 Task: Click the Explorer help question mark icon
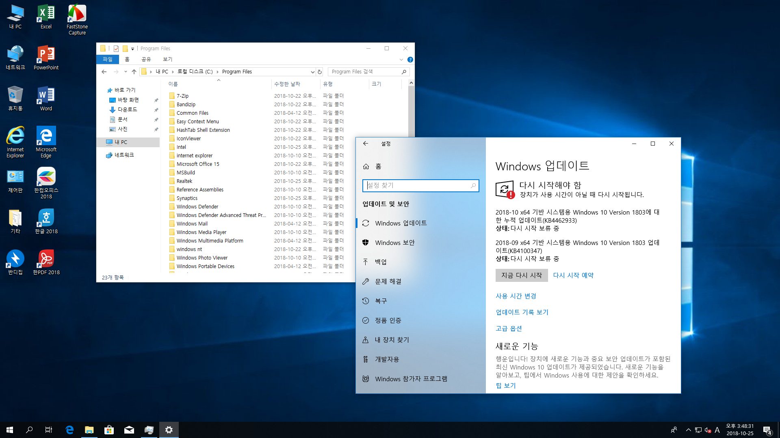pyautogui.click(x=410, y=60)
